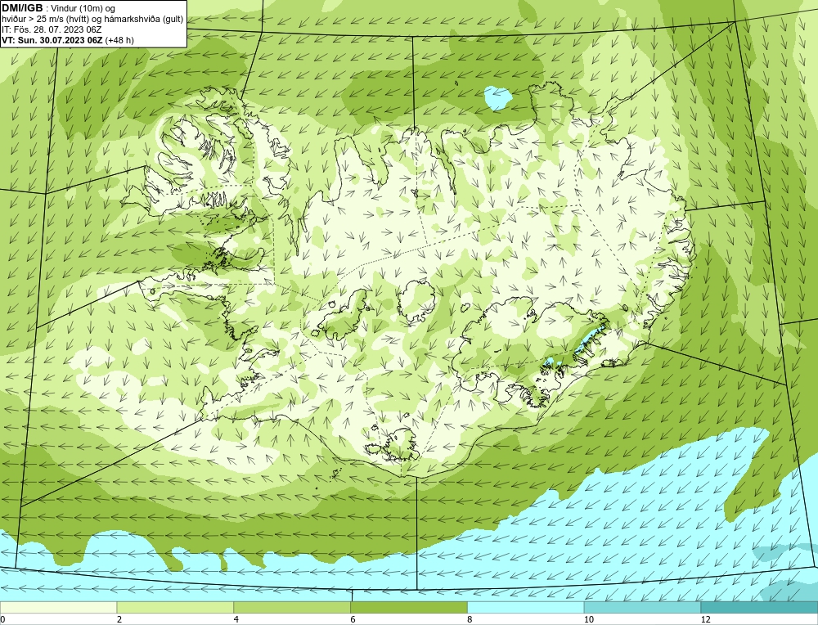Click the legend value label '10'

(589, 619)
